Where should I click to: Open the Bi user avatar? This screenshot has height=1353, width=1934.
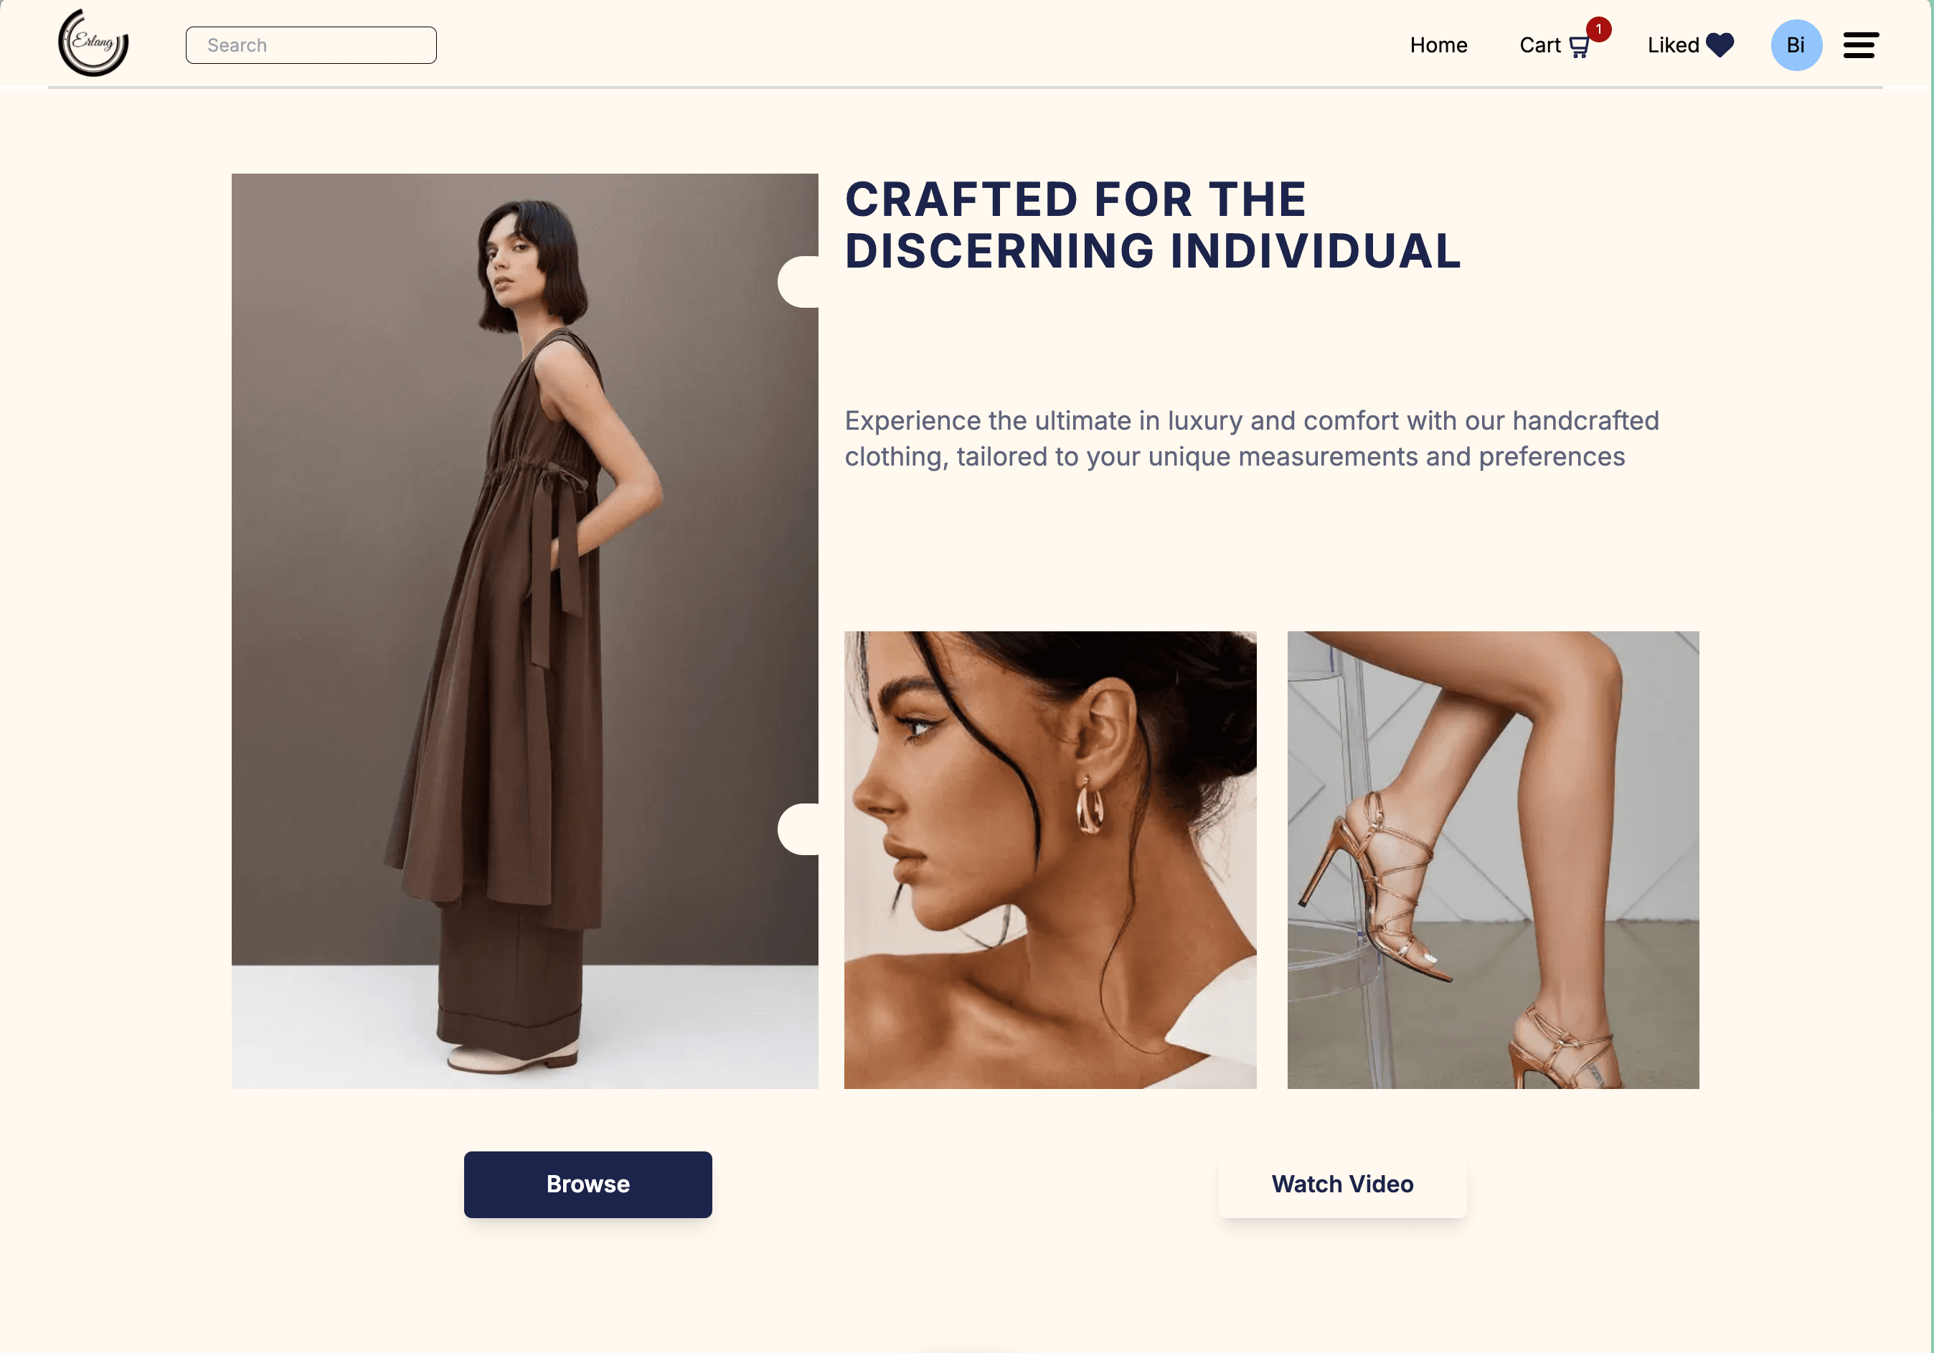click(x=1796, y=44)
